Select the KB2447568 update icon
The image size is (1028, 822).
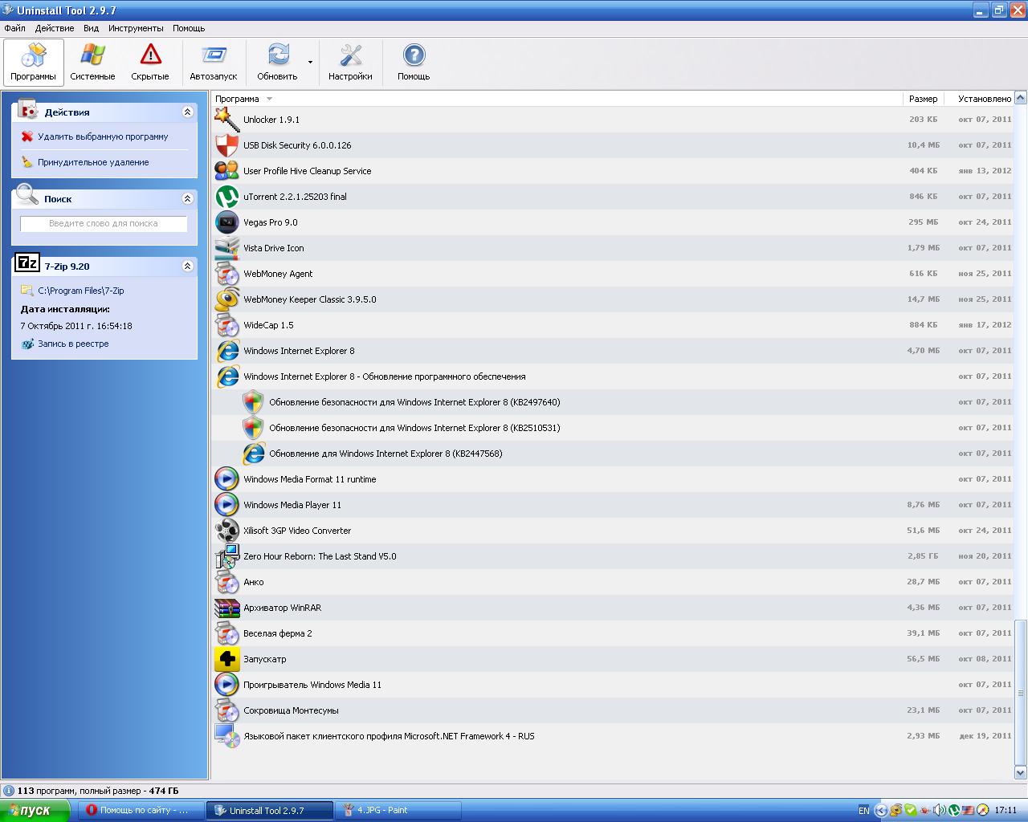click(253, 454)
